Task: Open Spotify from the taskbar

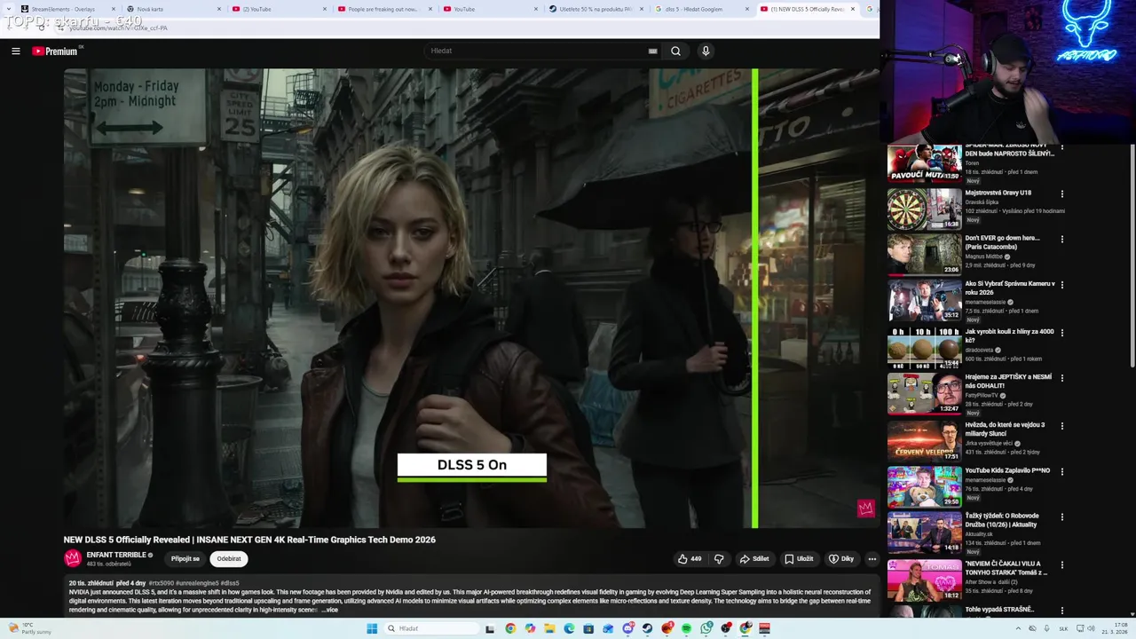Action: pos(686,628)
